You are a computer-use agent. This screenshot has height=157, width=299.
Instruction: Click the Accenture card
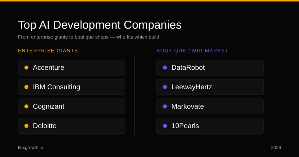coord(72,67)
